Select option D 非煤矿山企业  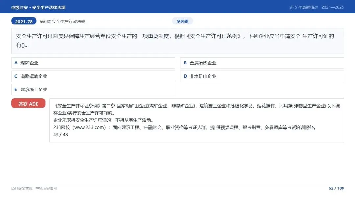[x=262, y=76]
